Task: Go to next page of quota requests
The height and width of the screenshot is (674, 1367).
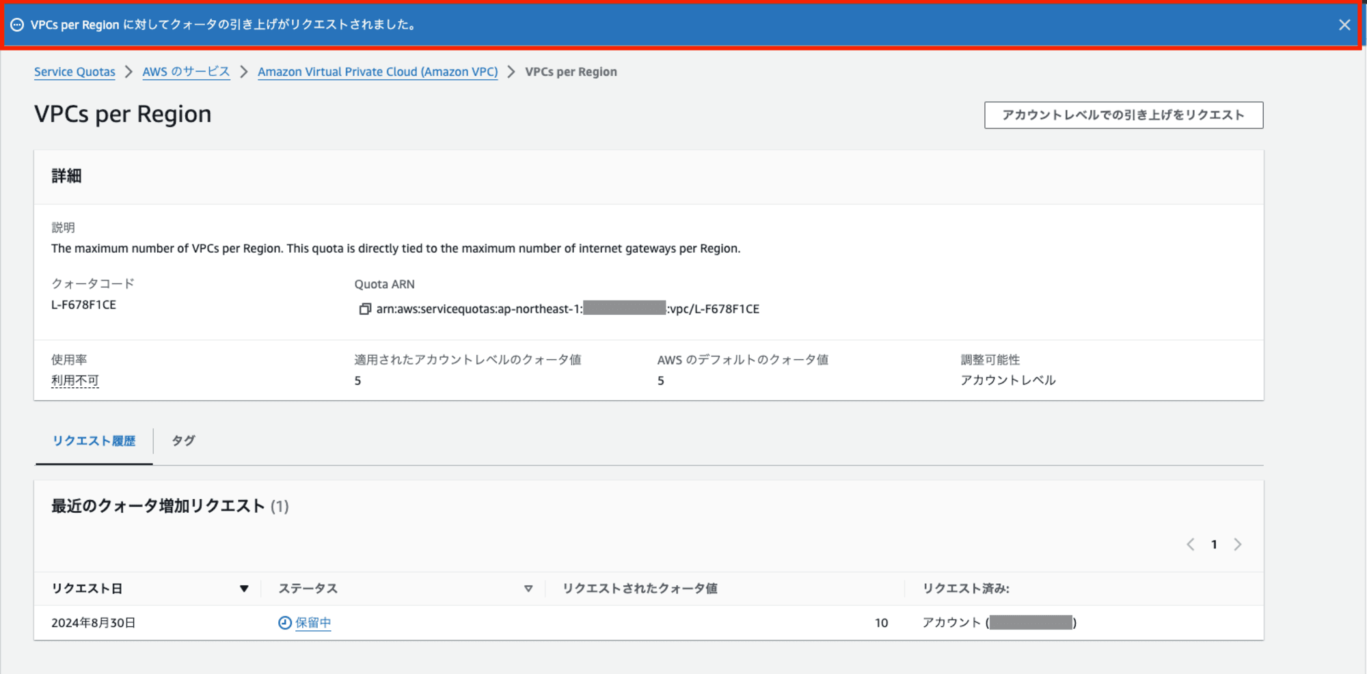Action: (x=1238, y=544)
